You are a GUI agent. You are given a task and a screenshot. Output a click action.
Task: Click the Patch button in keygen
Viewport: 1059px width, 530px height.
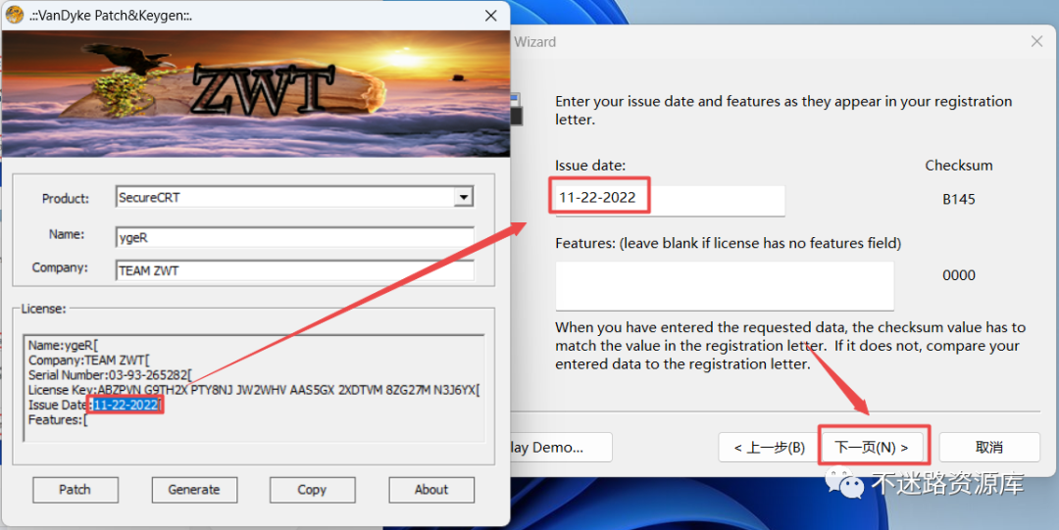[75, 490]
